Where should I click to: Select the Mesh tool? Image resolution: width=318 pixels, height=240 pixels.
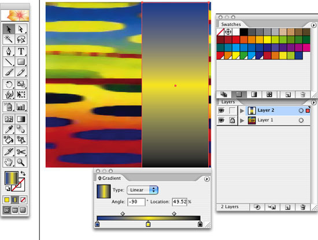pyautogui.click(x=9, y=119)
